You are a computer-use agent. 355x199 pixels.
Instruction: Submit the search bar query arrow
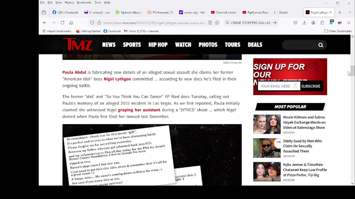click(x=275, y=23)
